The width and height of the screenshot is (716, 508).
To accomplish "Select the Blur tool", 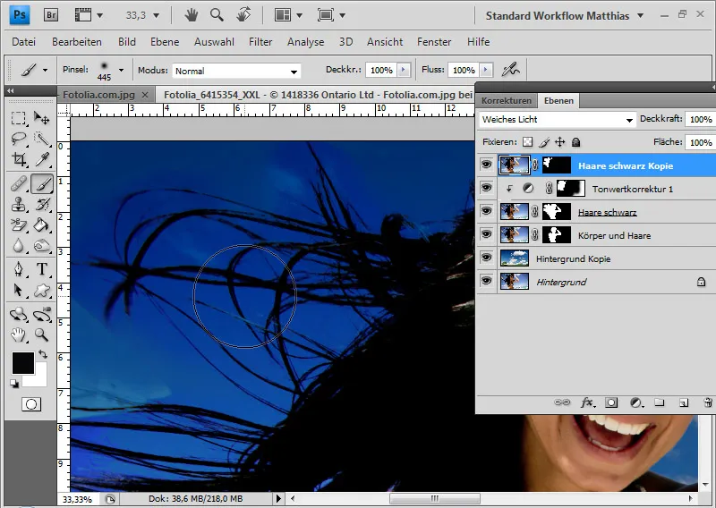I will point(18,246).
